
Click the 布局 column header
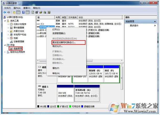(58, 17)
